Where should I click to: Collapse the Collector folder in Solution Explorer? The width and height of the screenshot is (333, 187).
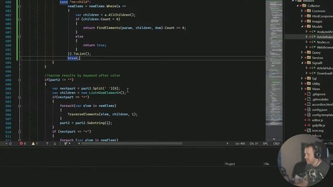pos(298,6)
